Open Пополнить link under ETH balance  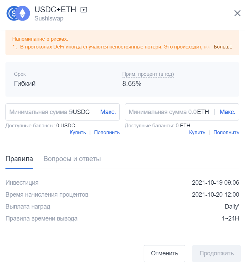tap(226, 132)
